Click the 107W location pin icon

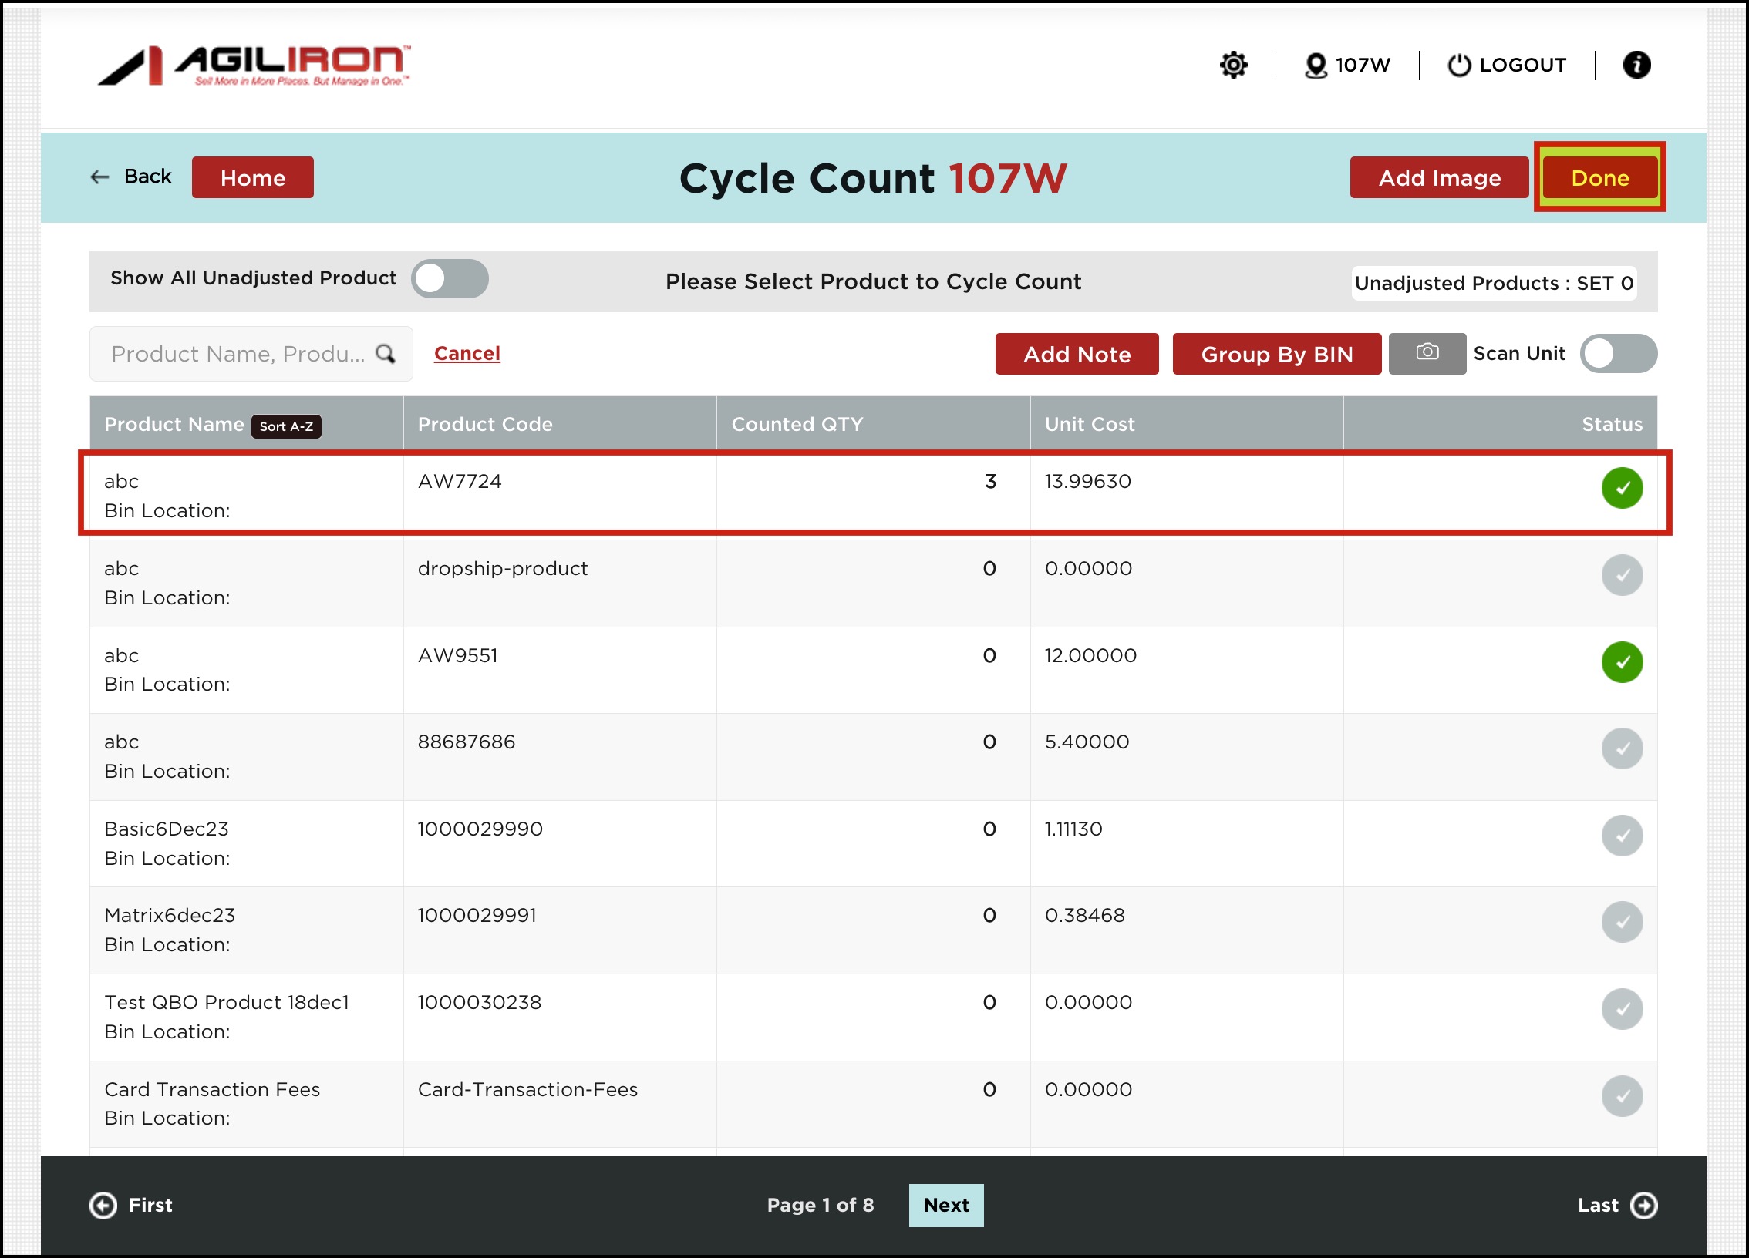[x=1315, y=65]
